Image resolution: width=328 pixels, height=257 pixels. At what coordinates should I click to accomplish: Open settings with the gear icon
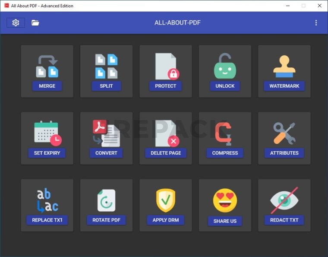click(x=16, y=23)
